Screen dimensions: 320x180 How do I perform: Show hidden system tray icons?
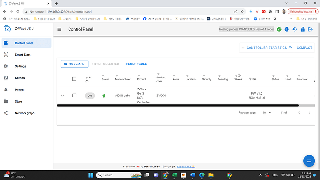[261, 175]
